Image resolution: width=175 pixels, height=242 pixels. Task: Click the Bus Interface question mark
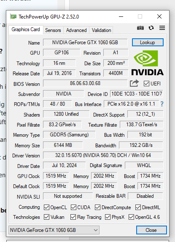(162, 104)
